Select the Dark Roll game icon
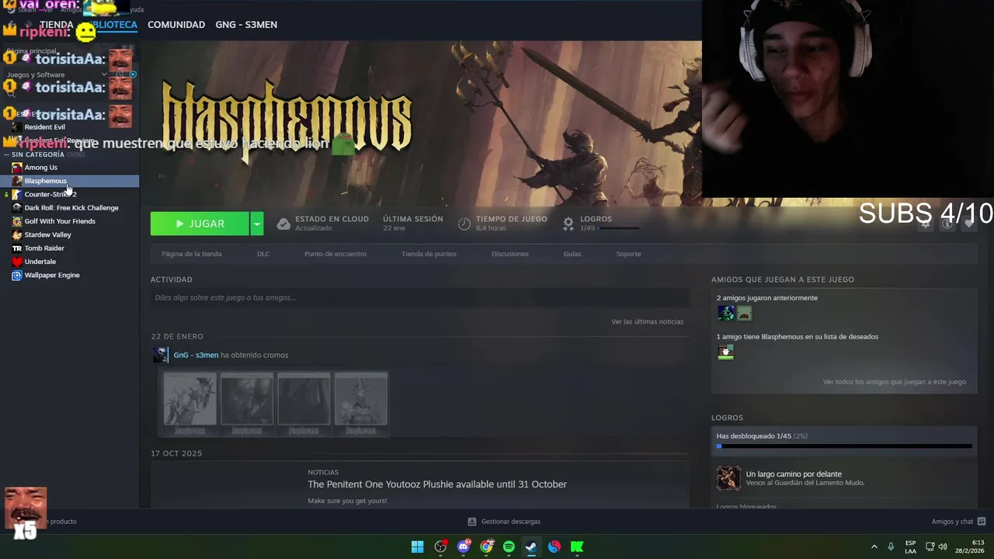Screen dimensions: 994x559 (x=16, y=208)
